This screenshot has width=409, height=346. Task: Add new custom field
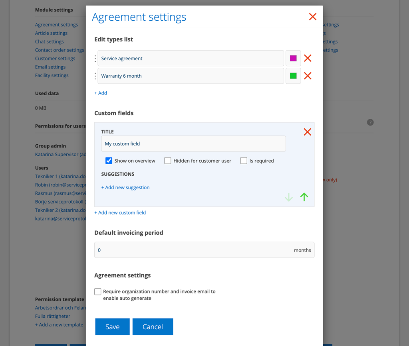click(120, 212)
